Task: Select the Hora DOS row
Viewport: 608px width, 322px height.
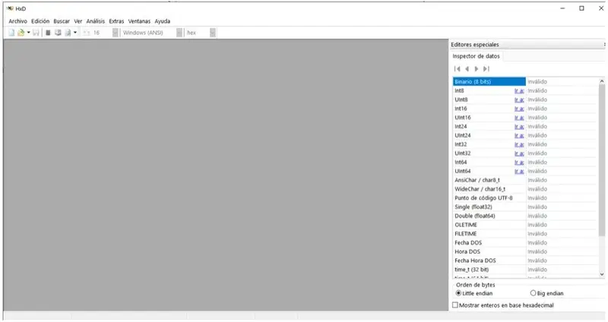Action: 526,251
